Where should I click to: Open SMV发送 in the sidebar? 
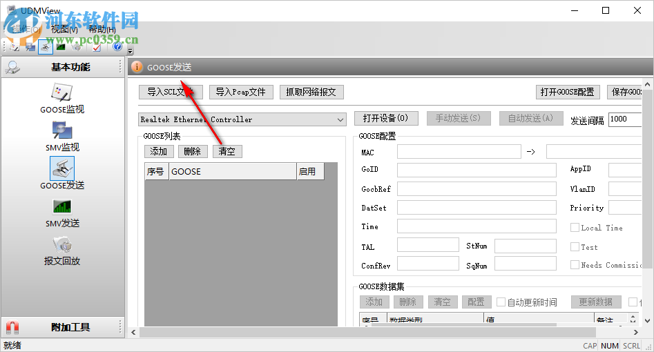pyautogui.click(x=62, y=213)
